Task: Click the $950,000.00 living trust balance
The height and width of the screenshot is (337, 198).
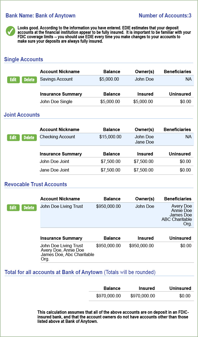Action: tap(108, 206)
